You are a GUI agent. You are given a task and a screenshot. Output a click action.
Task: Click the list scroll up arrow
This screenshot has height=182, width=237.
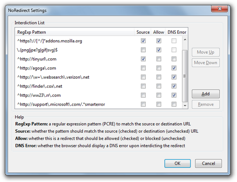click(185, 40)
